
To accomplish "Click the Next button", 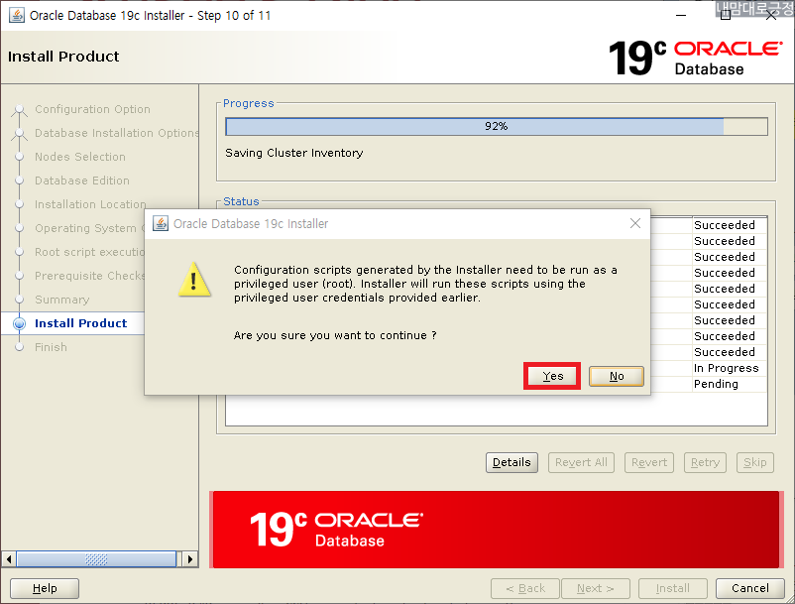I will point(595,588).
